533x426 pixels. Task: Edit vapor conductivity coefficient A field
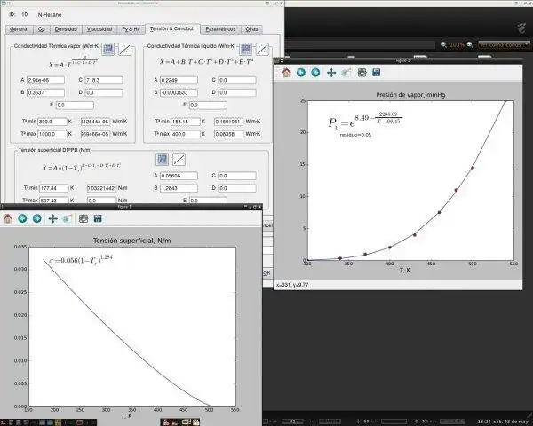(45, 80)
